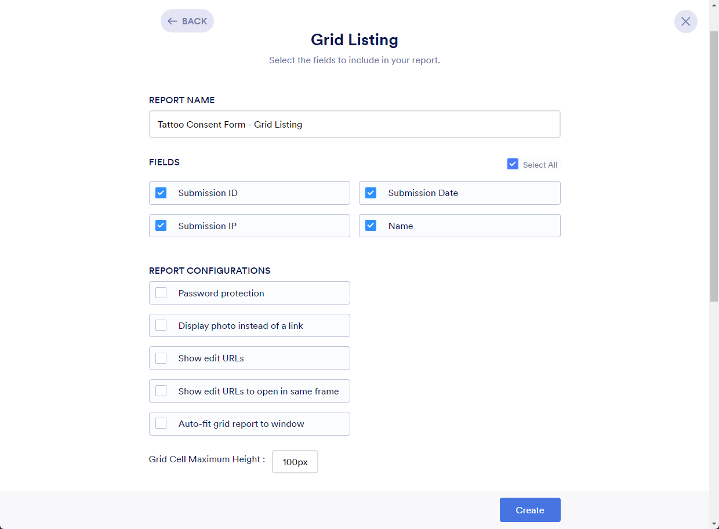
Task: Enable Password protection option
Action: pos(161,293)
